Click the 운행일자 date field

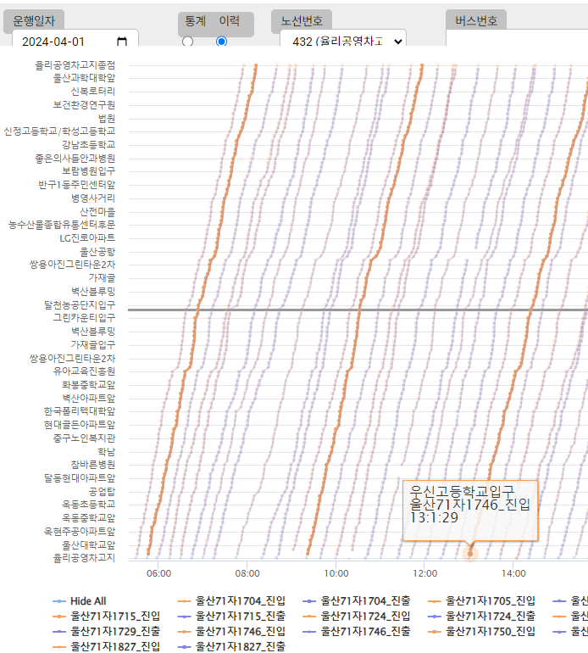[64, 42]
